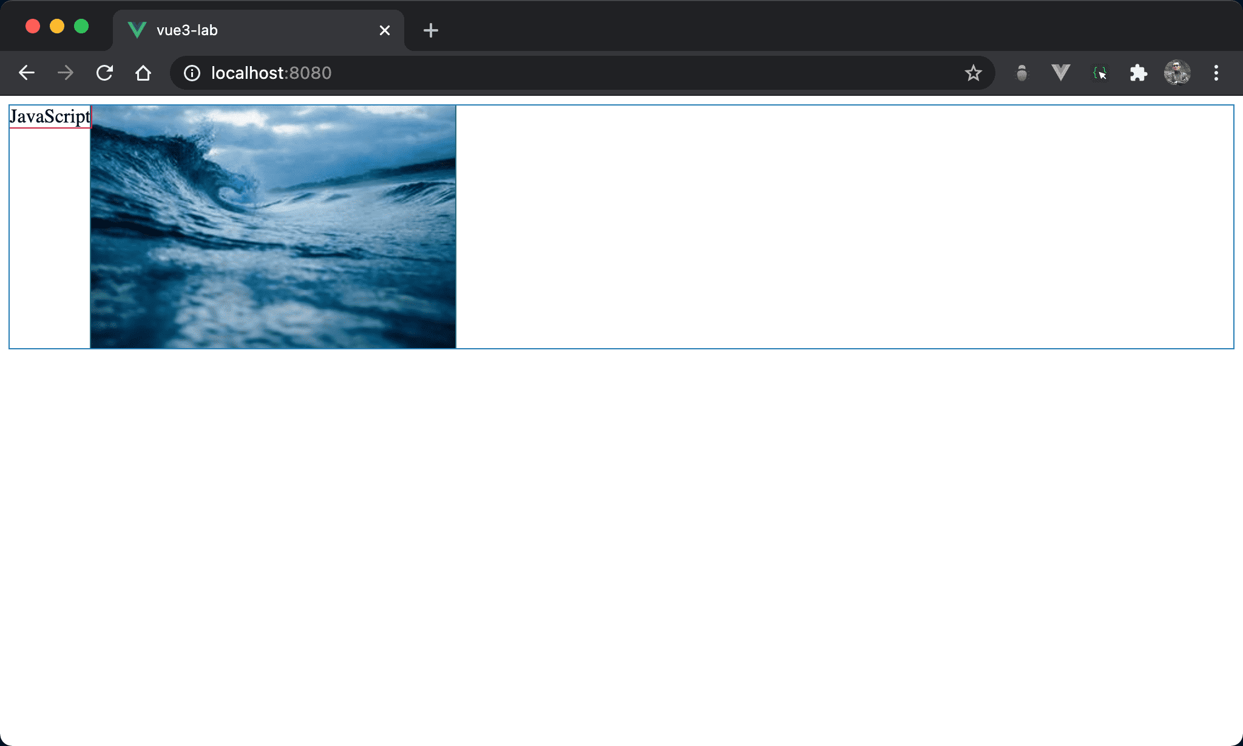Bookmark this page with the star icon

973,73
